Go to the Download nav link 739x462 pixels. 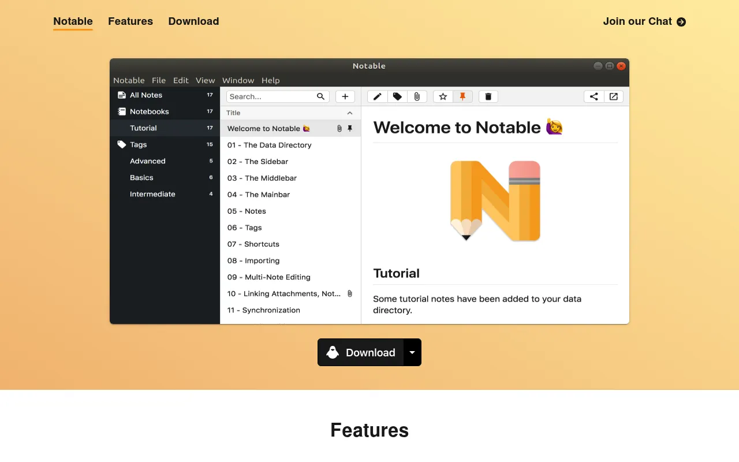[193, 21]
